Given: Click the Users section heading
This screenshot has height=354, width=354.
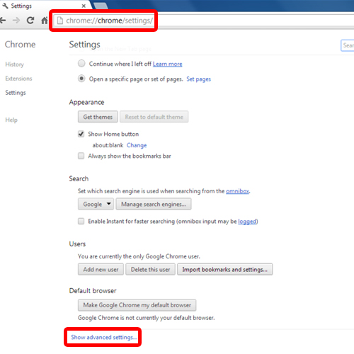Looking at the screenshot, I should (77, 244).
